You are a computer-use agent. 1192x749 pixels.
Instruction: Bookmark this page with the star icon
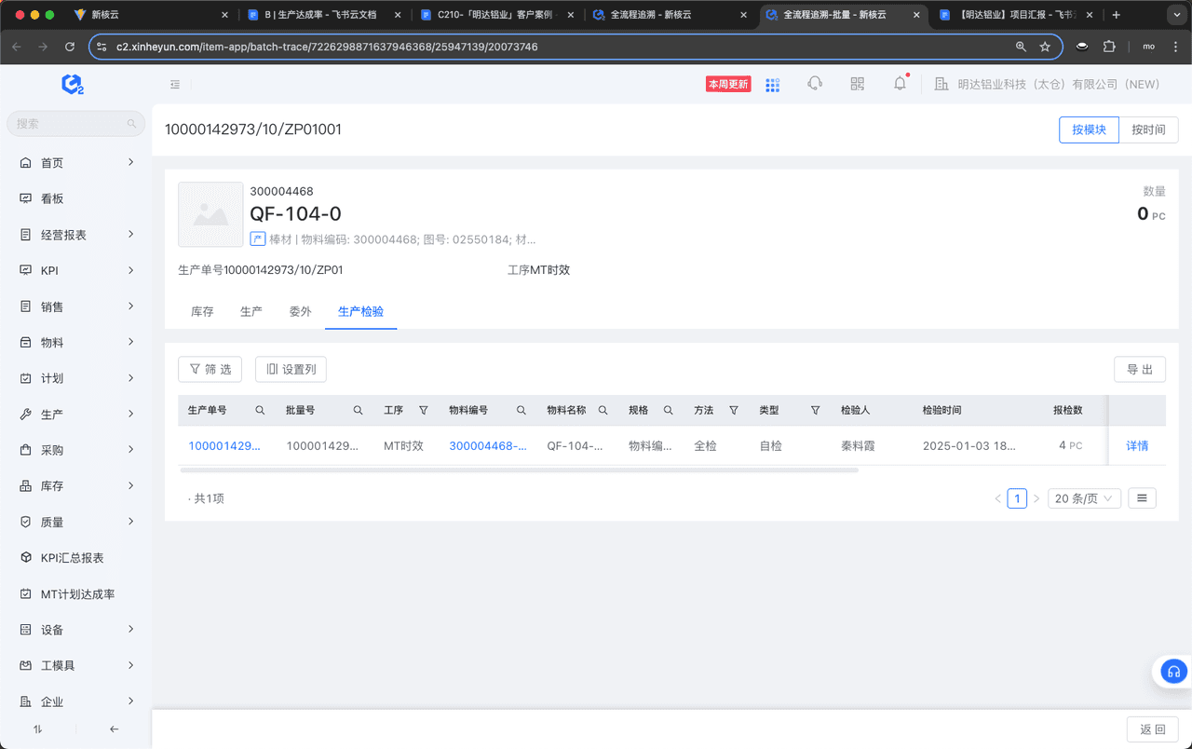(x=1045, y=47)
